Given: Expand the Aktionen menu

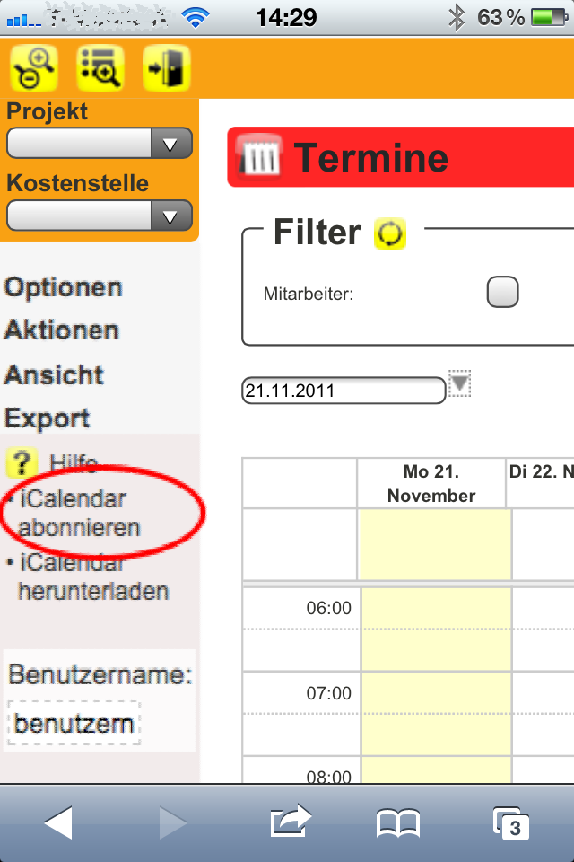Looking at the screenshot, I should 62,330.
